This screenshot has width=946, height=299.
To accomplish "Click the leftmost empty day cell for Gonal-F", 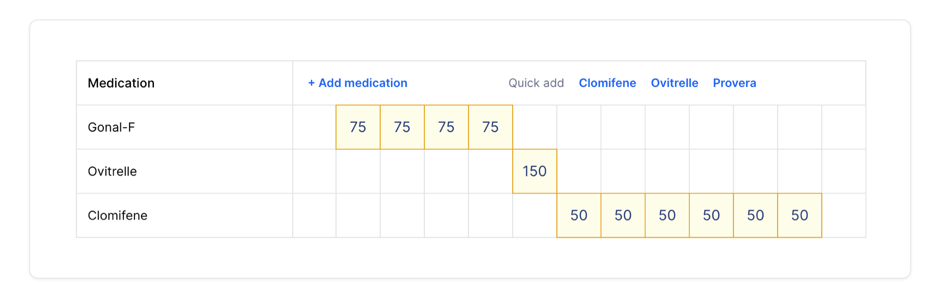I will pyautogui.click(x=315, y=127).
